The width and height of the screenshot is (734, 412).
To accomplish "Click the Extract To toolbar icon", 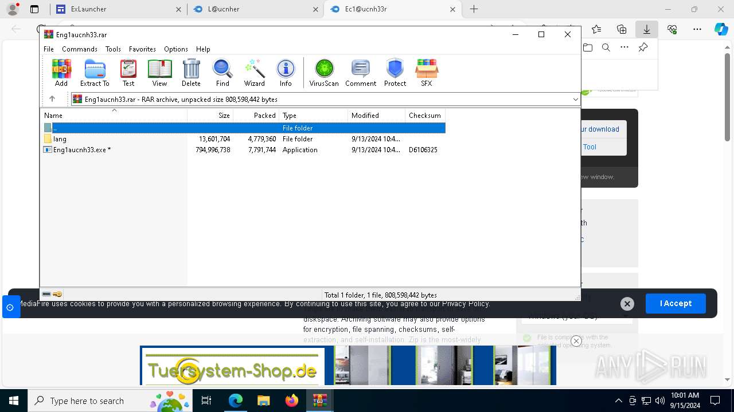I will click(x=95, y=73).
